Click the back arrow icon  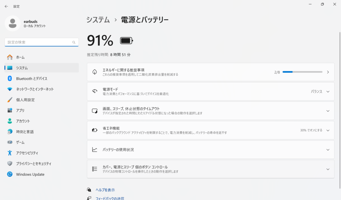click(x=6, y=6)
